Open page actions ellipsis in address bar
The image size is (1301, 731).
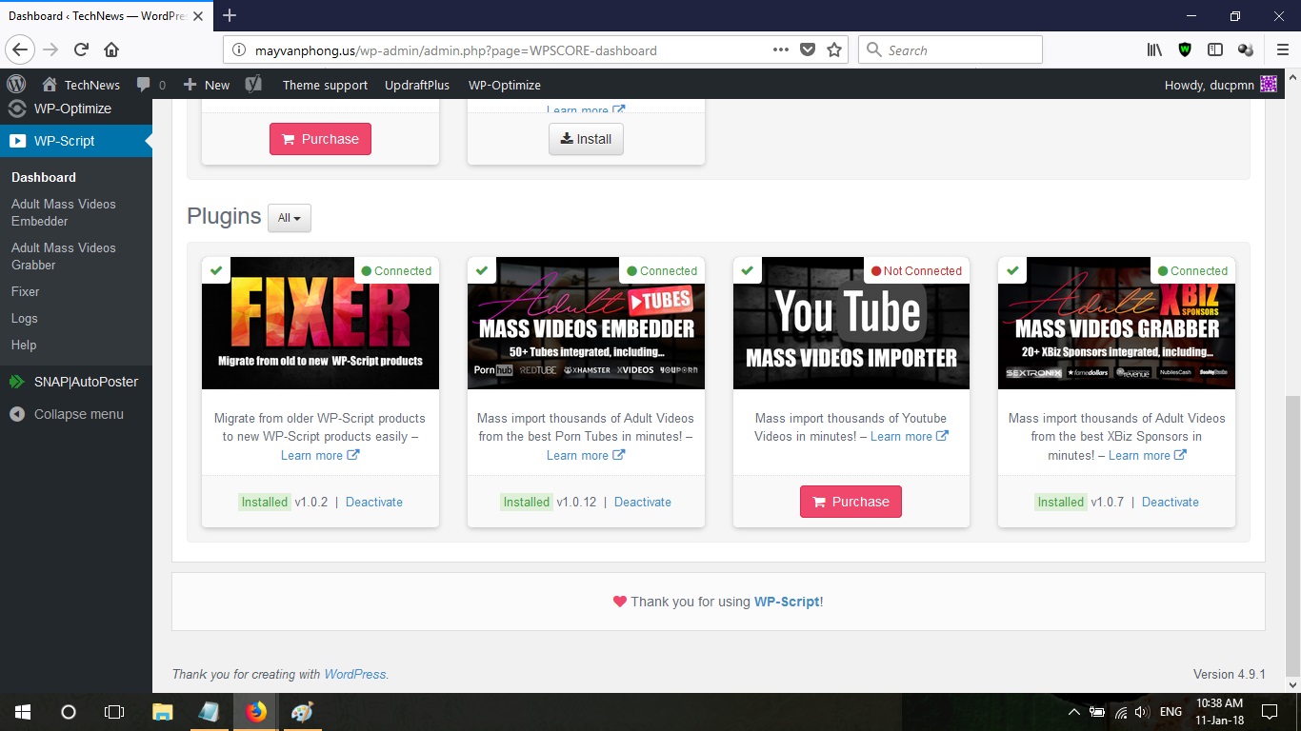781,49
